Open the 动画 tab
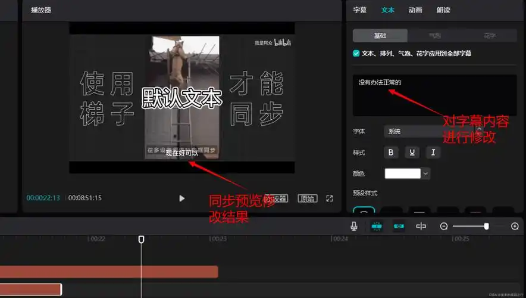Viewport: 526px width, 298px height. pyautogui.click(x=415, y=10)
